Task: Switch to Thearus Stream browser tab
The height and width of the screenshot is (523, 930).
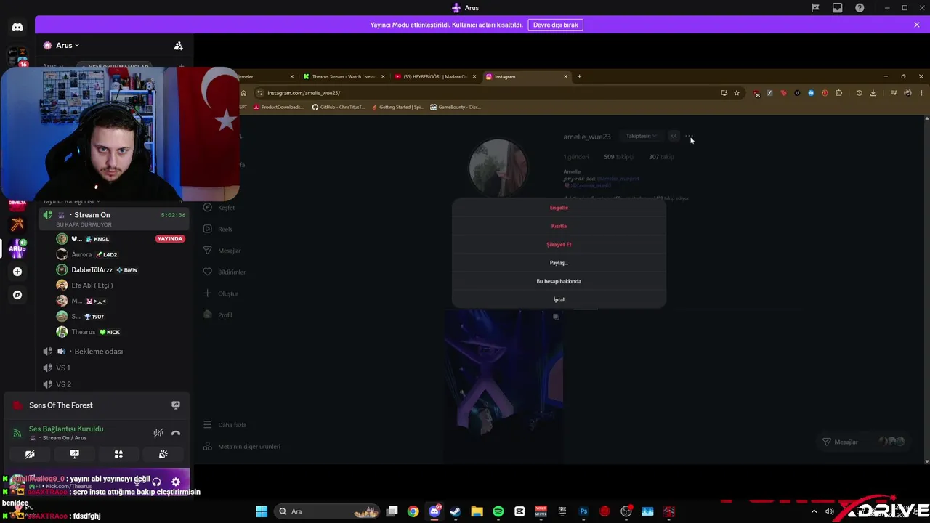Action: (342, 76)
